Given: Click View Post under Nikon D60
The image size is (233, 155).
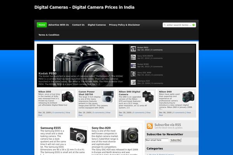Looking at the screenshot, I should [x=189, y=113].
